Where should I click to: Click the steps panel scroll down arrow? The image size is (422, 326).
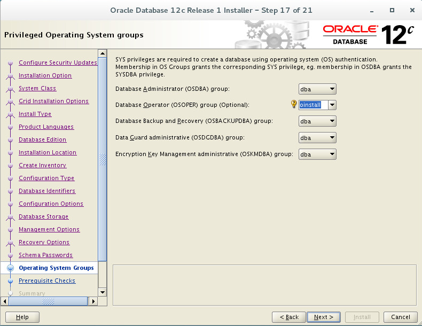(103, 292)
